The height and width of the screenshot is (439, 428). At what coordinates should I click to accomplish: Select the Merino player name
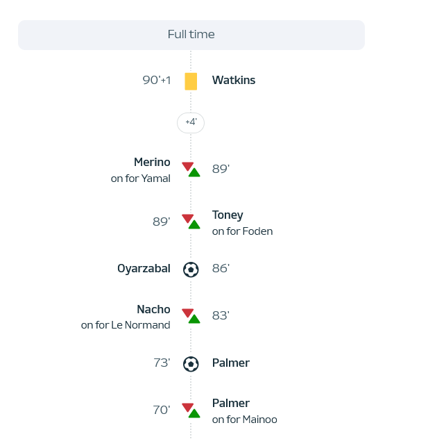(x=152, y=162)
